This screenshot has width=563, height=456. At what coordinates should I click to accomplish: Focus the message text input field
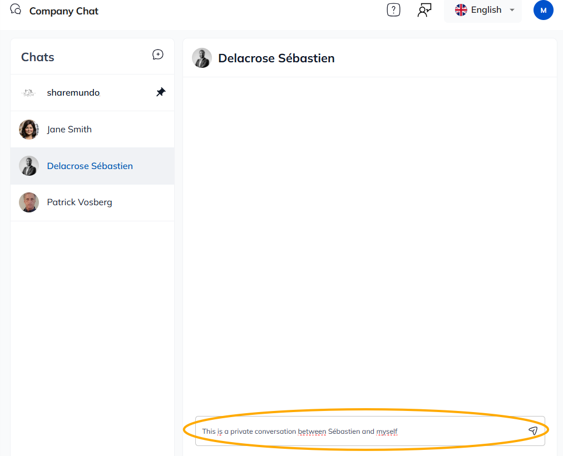pos(356,431)
